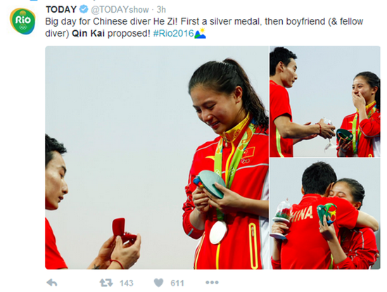
Task: Follow the #Rio2016 hashtag link
Action: pyautogui.click(x=174, y=33)
